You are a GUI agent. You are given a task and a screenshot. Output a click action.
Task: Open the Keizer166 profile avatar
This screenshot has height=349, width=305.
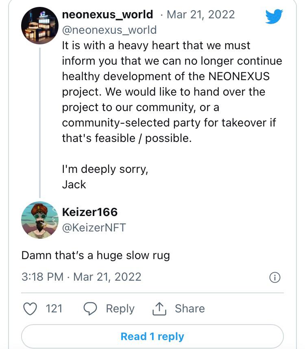pyautogui.click(x=40, y=220)
